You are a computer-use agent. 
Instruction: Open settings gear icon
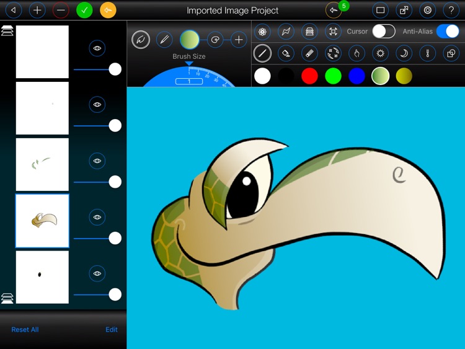coord(428,11)
